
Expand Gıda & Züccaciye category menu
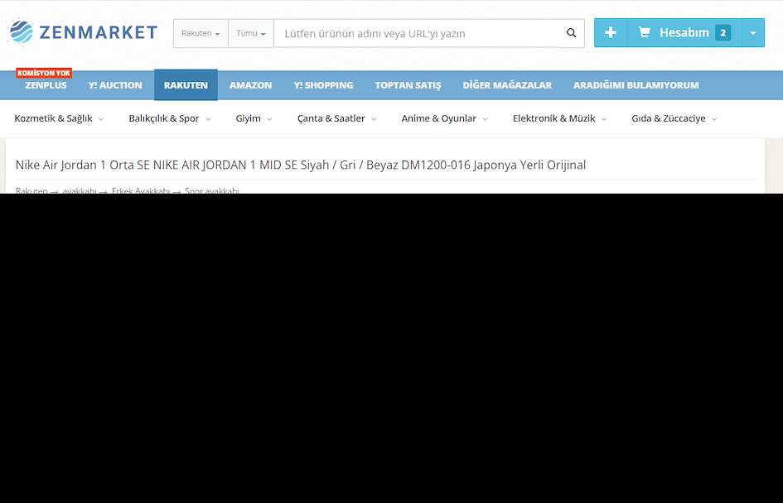(x=674, y=118)
